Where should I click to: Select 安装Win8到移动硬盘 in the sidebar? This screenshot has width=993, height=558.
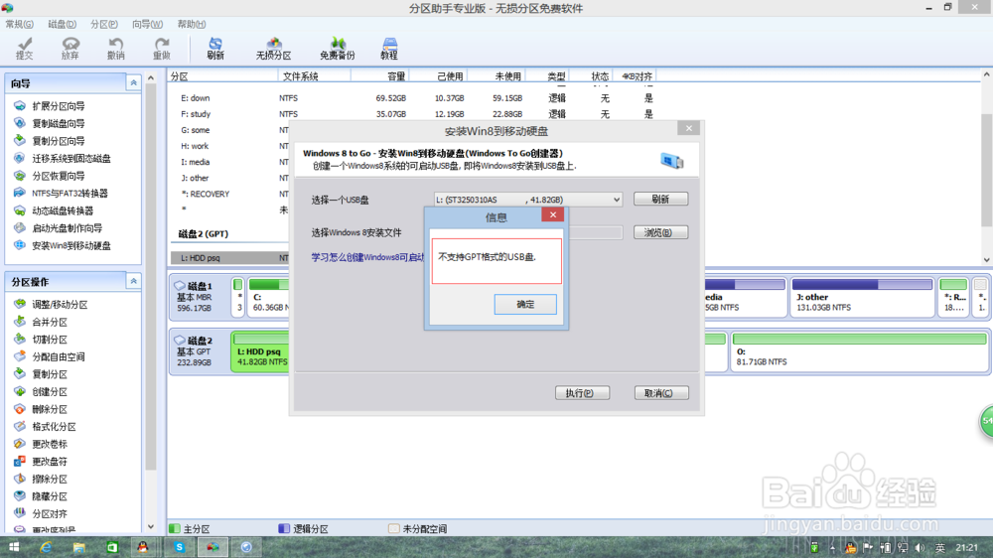tap(71, 246)
